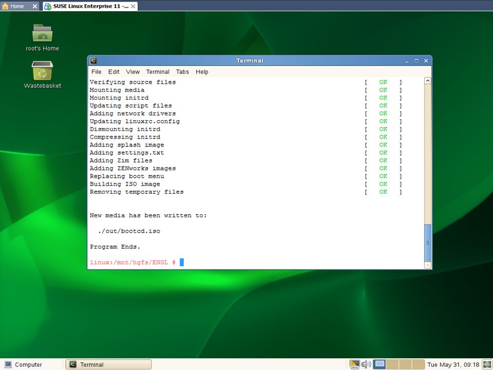The image size is (493, 370).
Task: Open the Terminal menu in the menu bar
Action: coord(158,72)
